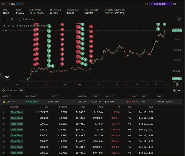Click the Zcash coin icon beside ZEC ticker
The height and width of the screenshot is (156, 185).
tap(9, 4)
